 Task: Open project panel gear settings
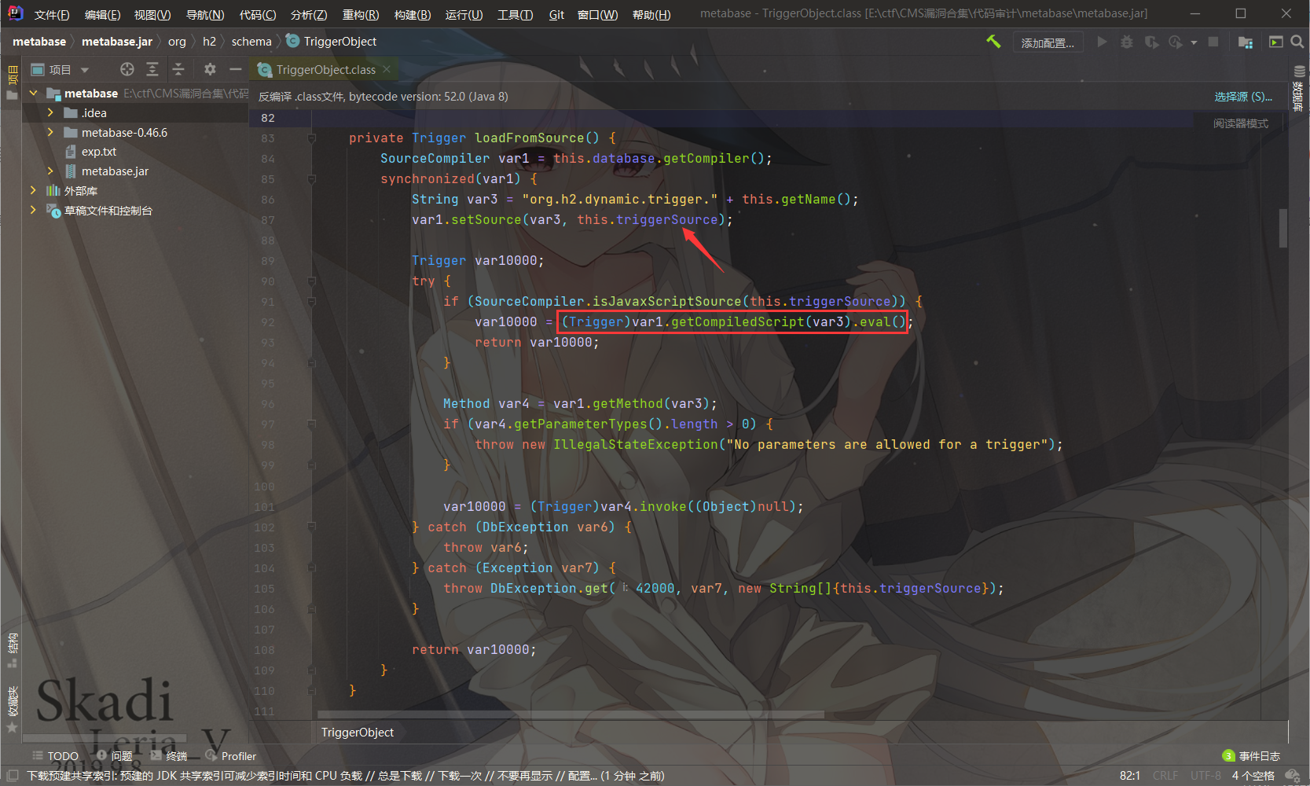210,69
